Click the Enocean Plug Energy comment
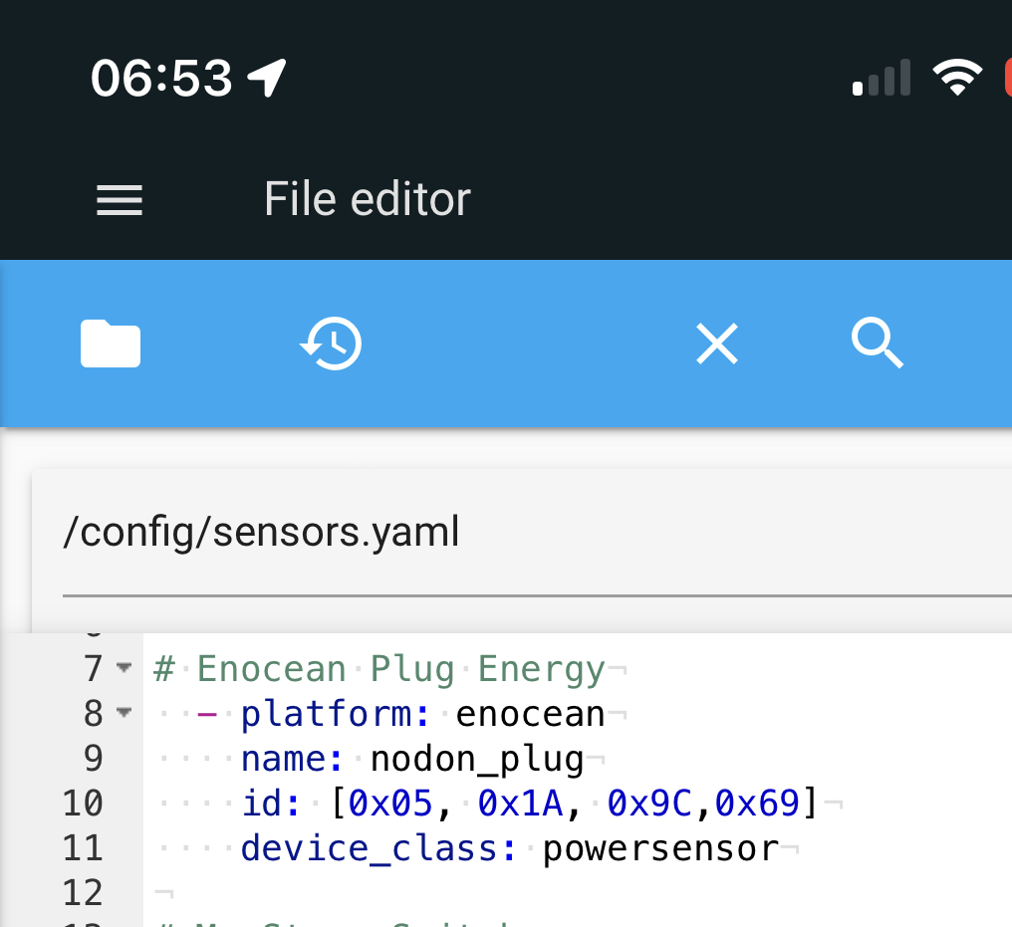The image size is (1012, 927). 400,668
